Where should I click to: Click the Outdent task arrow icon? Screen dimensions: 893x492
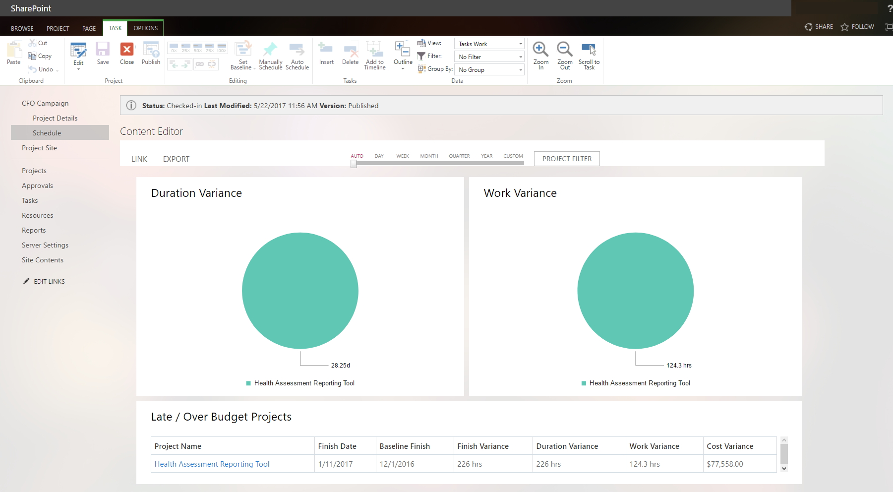pyautogui.click(x=174, y=64)
